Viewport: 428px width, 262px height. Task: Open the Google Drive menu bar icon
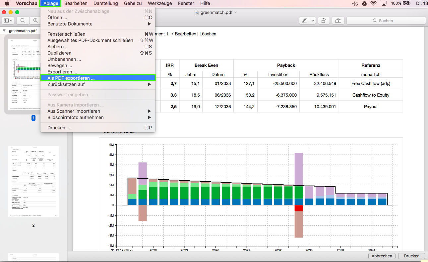[364, 3]
